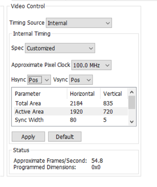Click the Default button
157x187 pixels.
65,137
